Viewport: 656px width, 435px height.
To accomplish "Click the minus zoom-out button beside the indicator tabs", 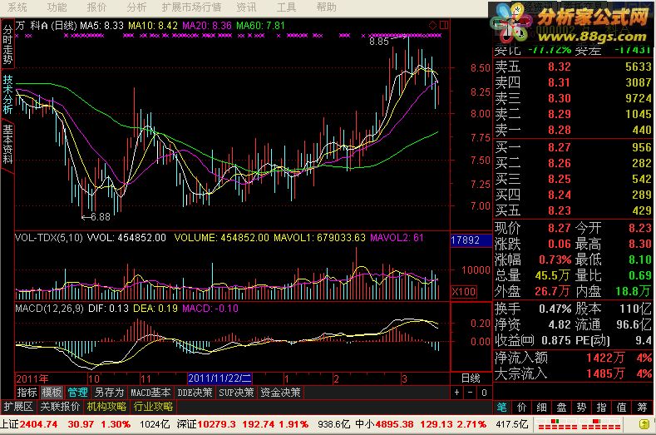I will [471, 393].
